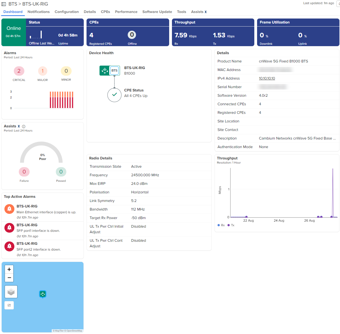Zoom out on the map
The width and height of the screenshot is (340, 334).
click(x=9, y=278)
